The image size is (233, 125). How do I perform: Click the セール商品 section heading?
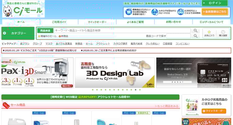click(x=18, y=105)
